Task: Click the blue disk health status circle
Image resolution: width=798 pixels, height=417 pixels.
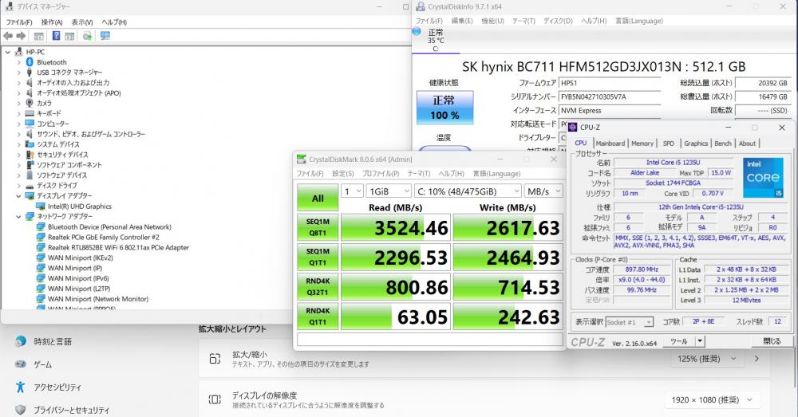Action: (417, 32)
